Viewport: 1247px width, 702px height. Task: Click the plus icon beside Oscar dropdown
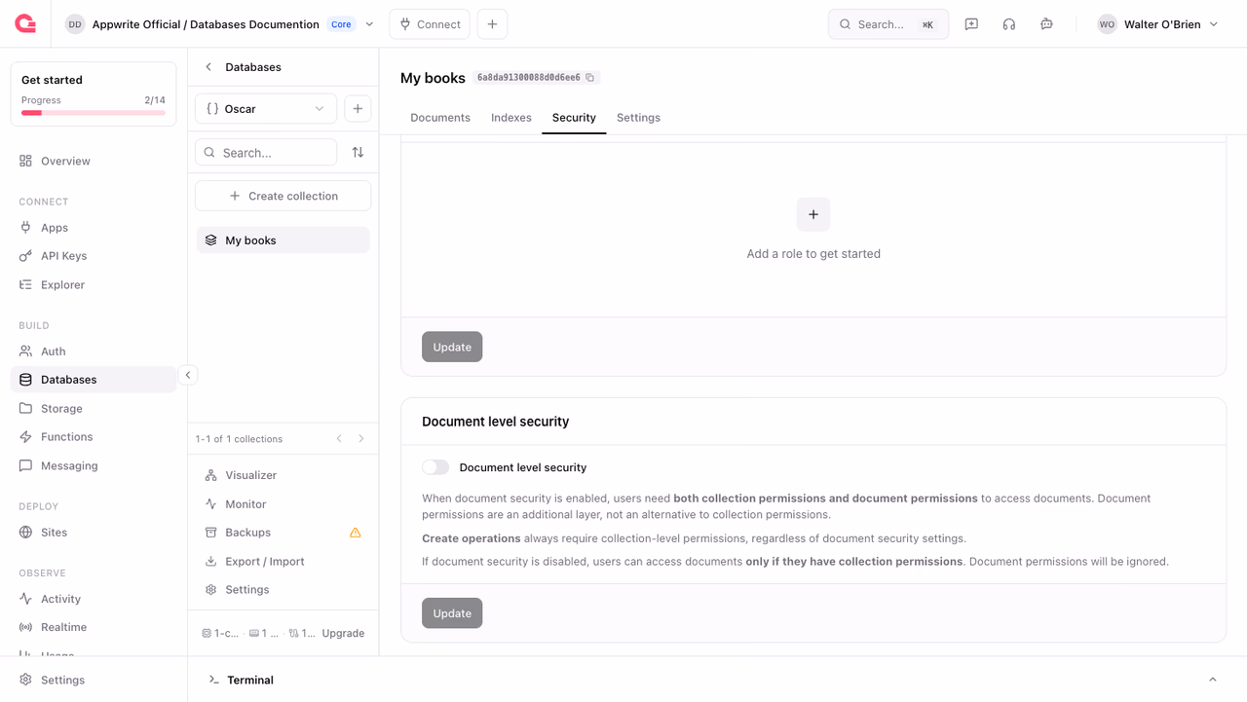pyautogui.click(x=358, y=109)
